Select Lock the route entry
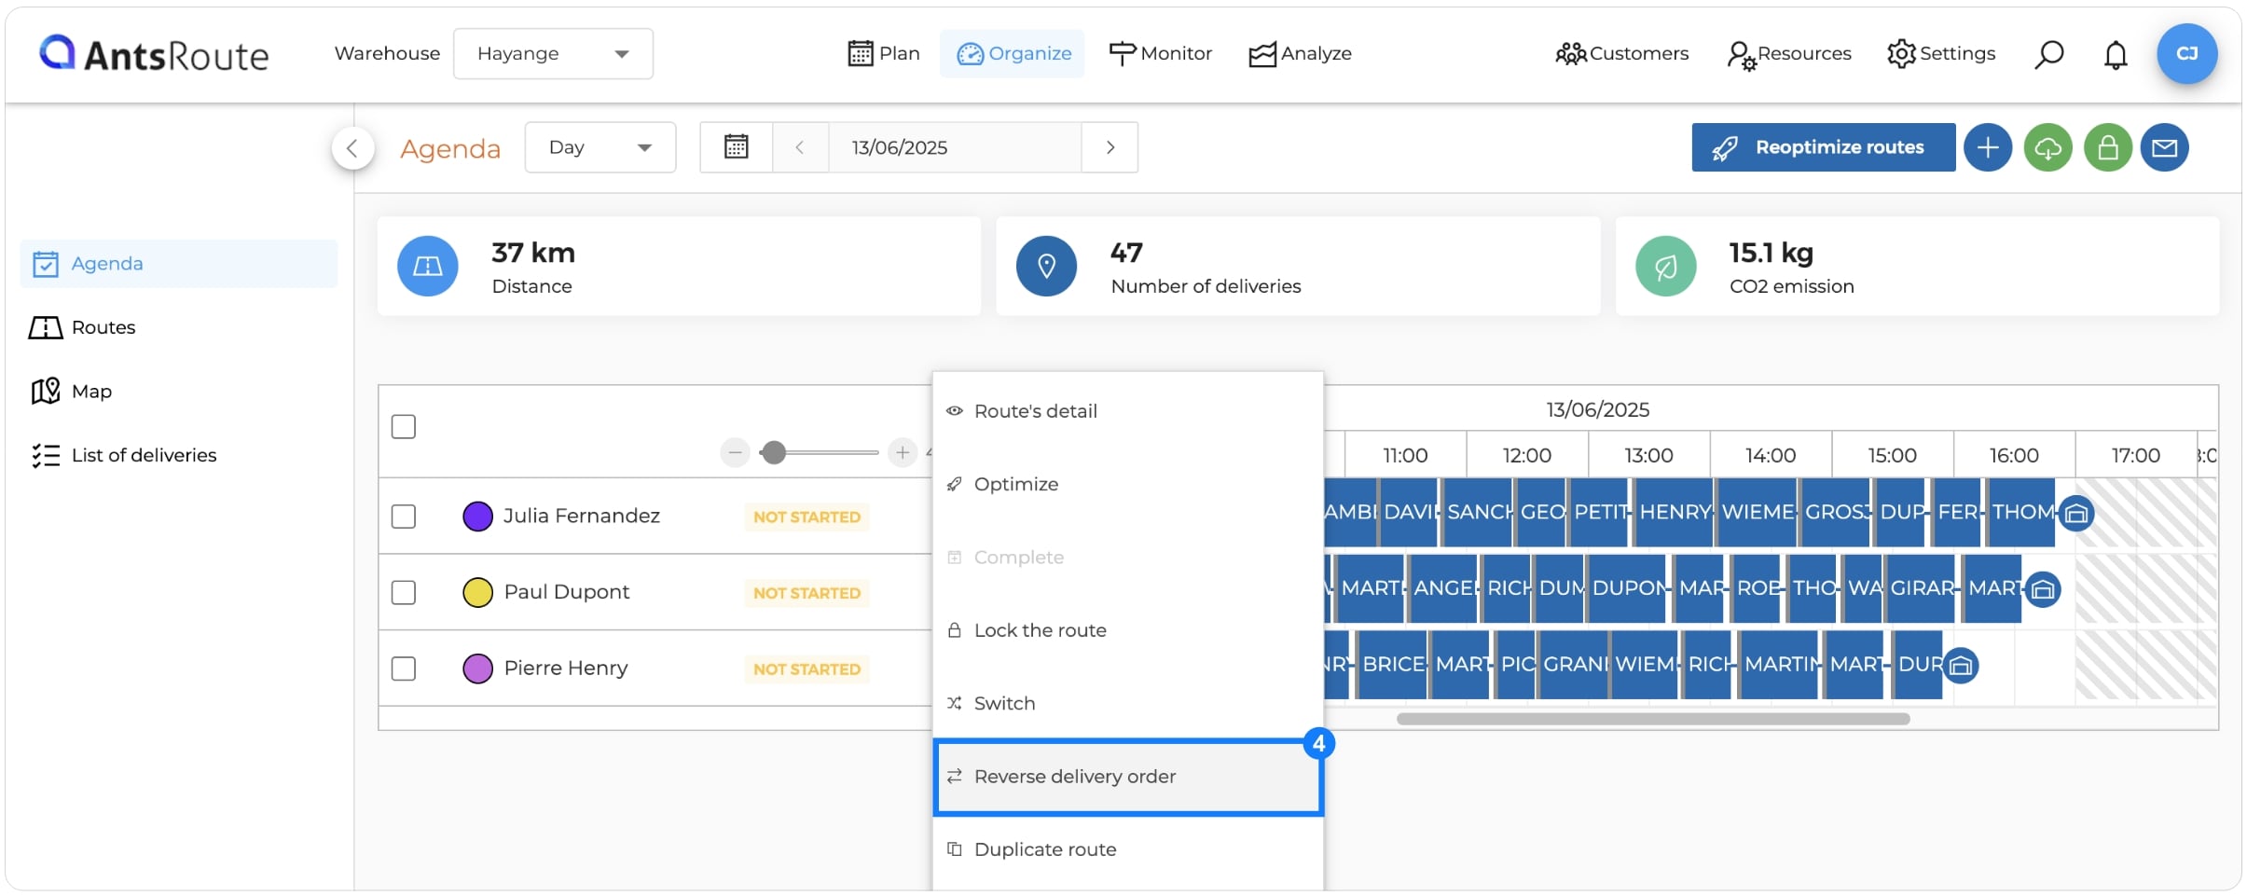The width and height of the screenshot is (2247, 896). pyautogui.click(x=1128, y=630)
